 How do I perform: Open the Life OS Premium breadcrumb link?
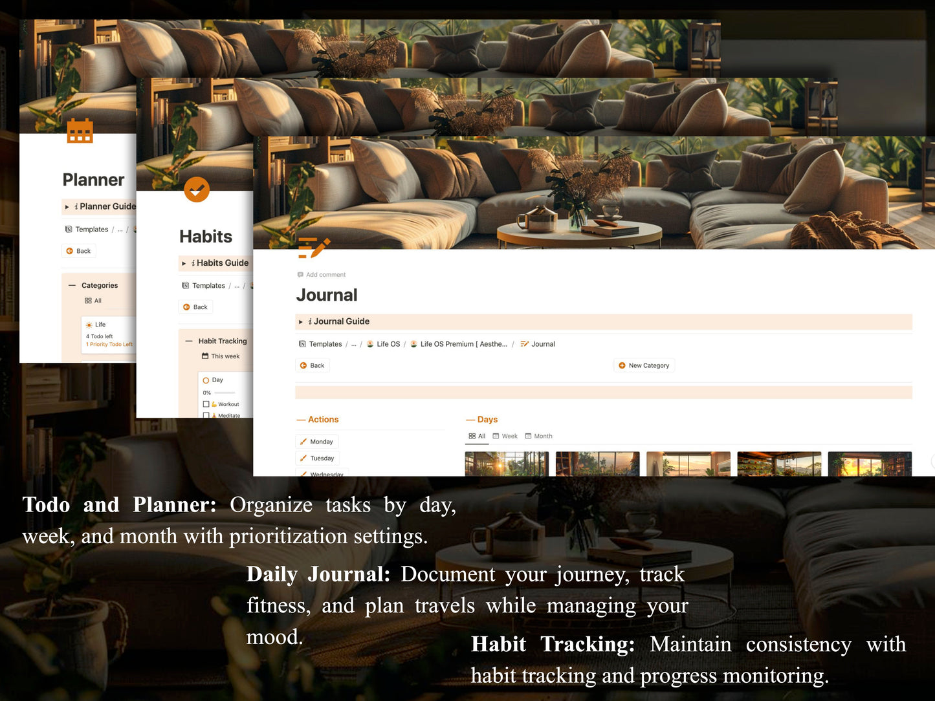[459, 344]
